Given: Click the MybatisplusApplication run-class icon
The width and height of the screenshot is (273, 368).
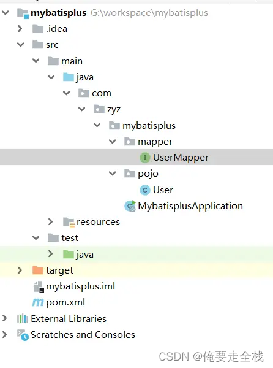Looking at the screenshot, I should click(x=130, y=206).
